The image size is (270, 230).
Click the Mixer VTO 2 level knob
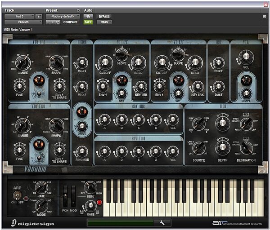tap(82, 86)
